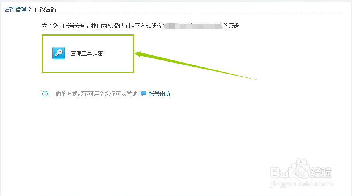Click the blurred account name text
This screenshot has height=196, width=352.
pos(193,26)
